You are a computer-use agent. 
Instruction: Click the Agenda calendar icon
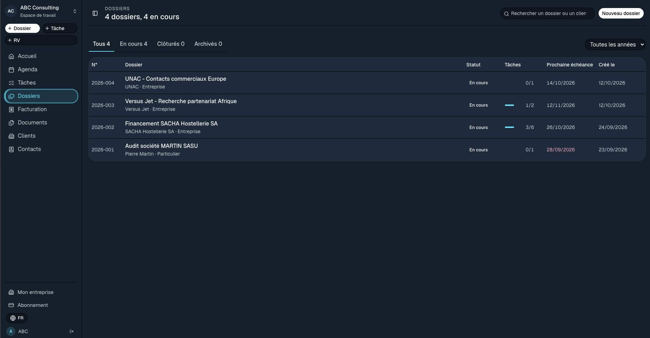pyautogui.click(x=11, y=70)
